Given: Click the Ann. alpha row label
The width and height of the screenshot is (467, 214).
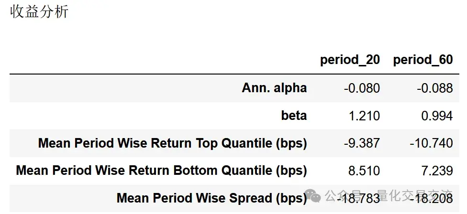Looking at the screenshot, I should tap(274, 88).
